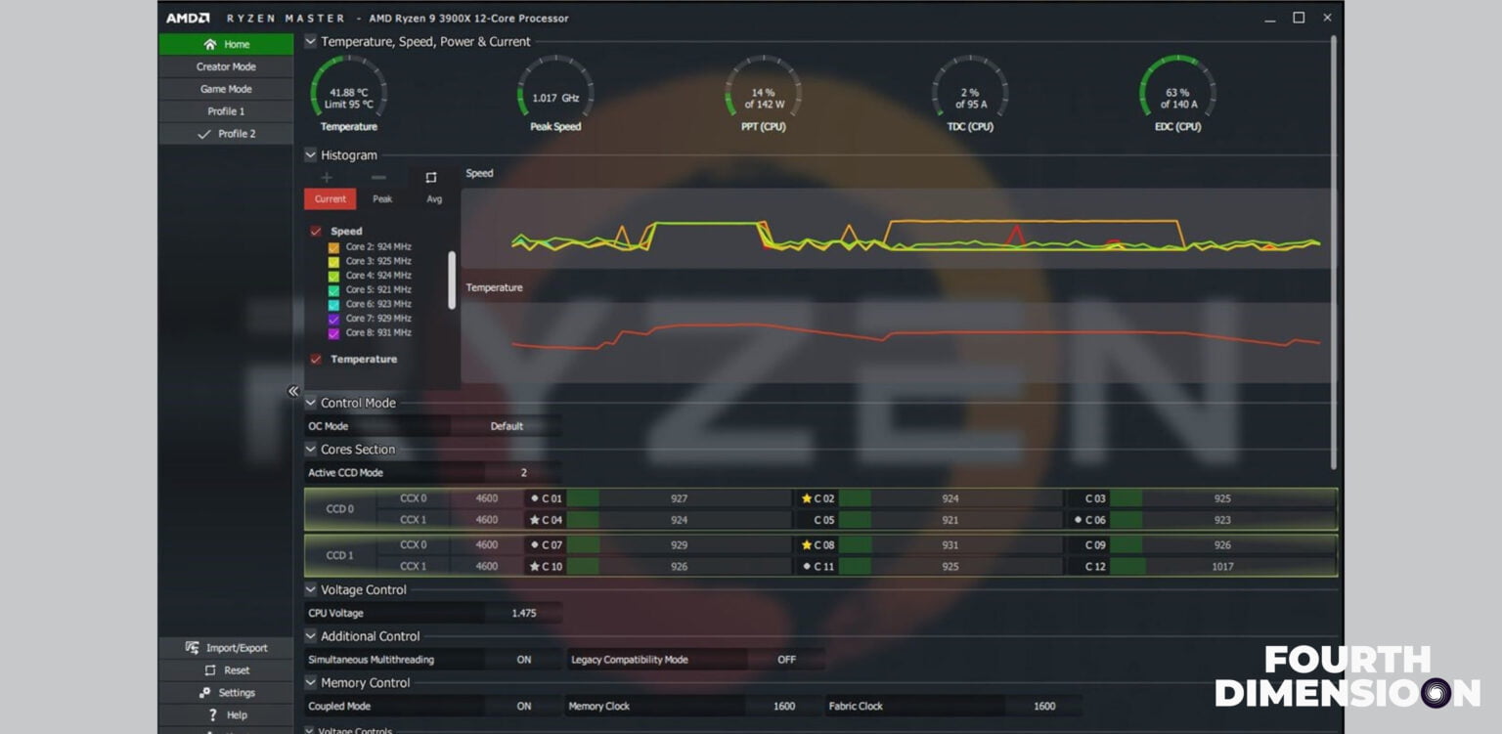Viewport: 1502px width, 734px height.
Task: Click Coupled Mode ON value
Action: pyautogui.click(x=524, y=706)
